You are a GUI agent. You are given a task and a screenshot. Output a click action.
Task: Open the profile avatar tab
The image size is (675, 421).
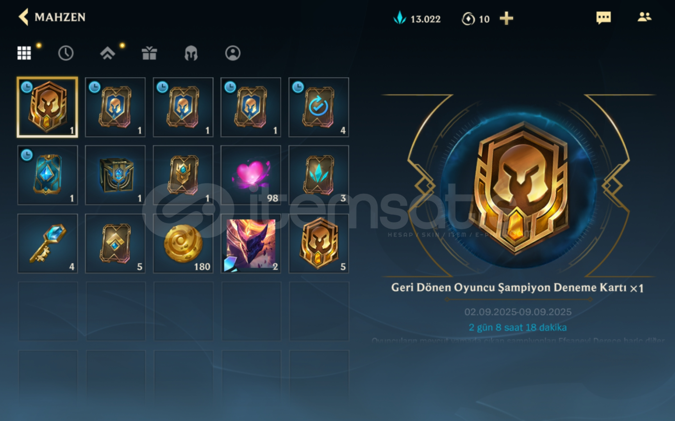coord(233,53)
